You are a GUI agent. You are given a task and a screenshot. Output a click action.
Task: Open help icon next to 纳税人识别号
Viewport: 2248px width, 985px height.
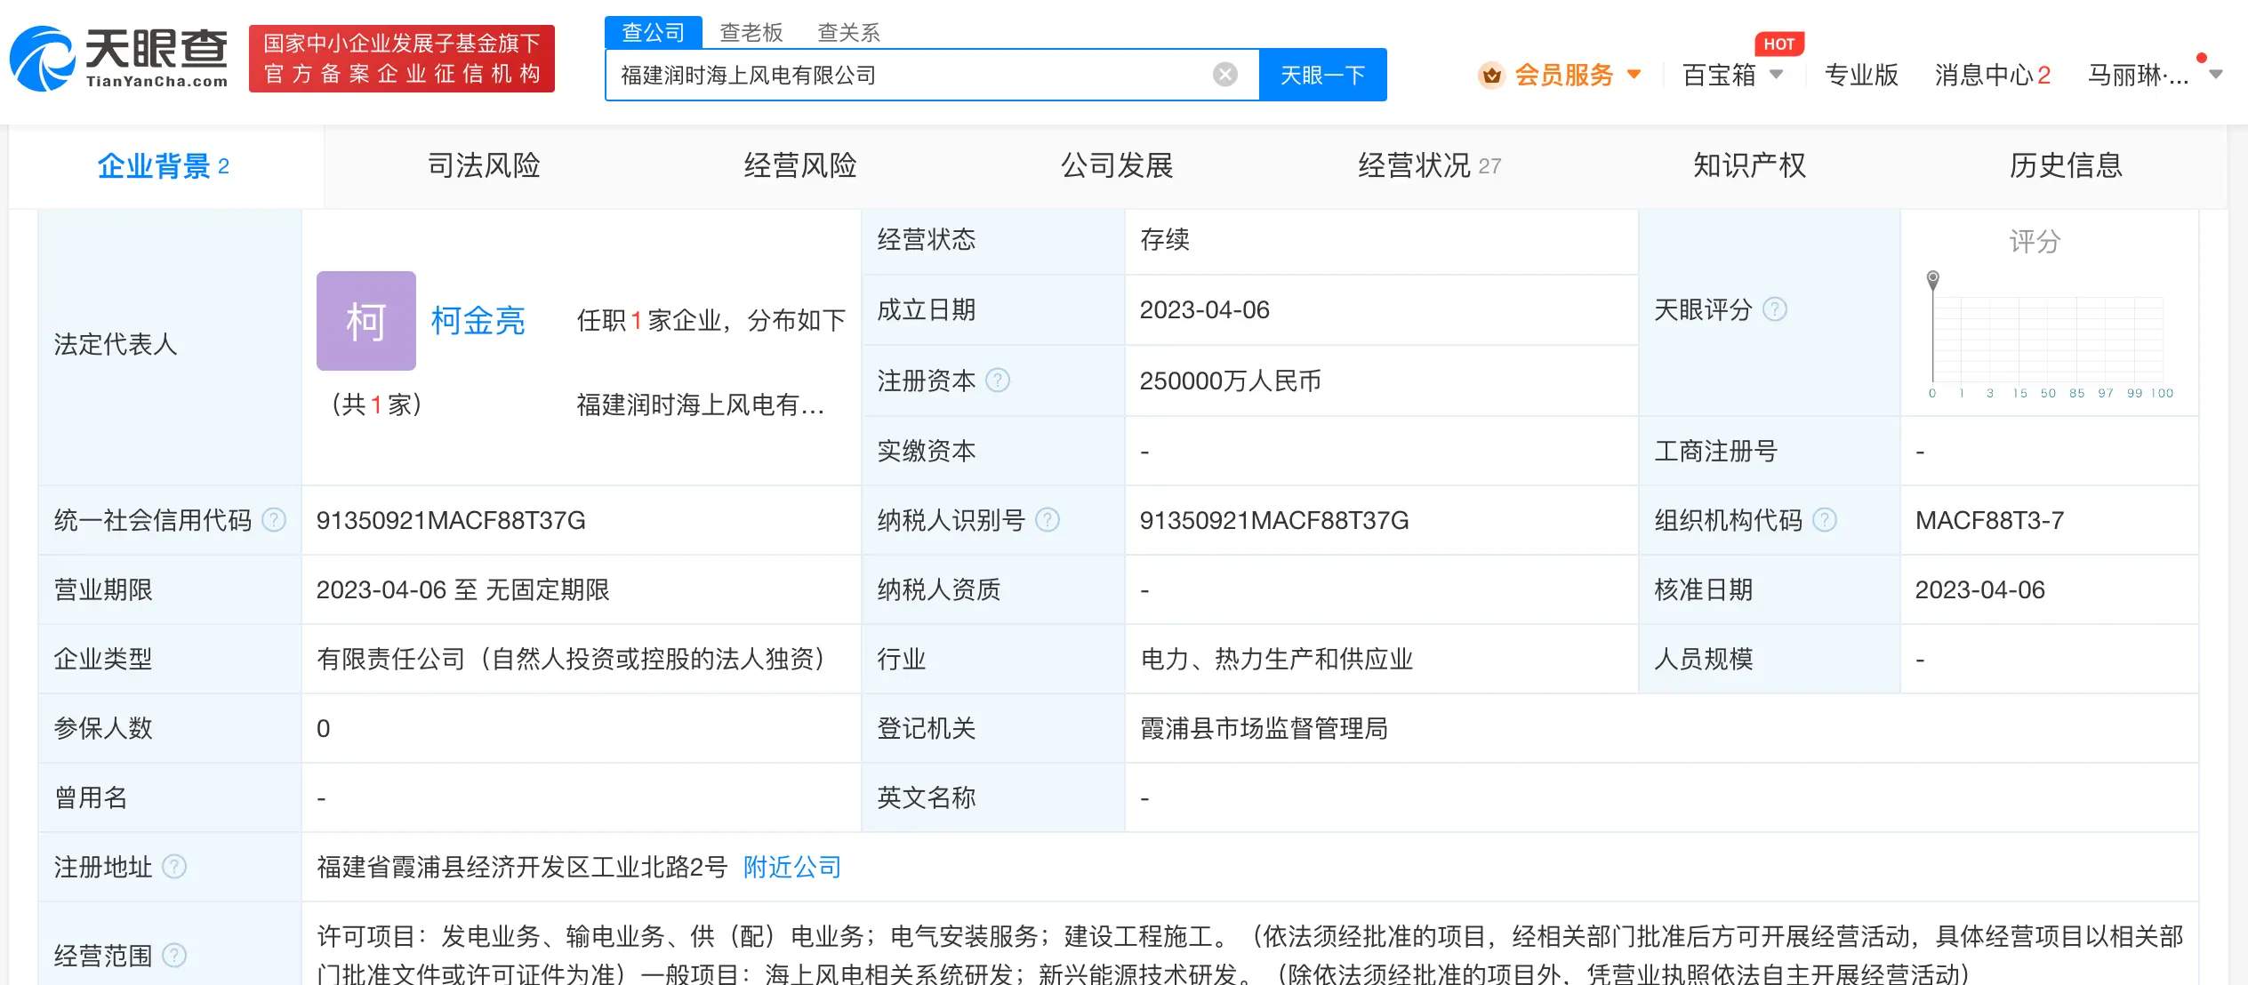pyautogui.click(x=1048, y=520)
